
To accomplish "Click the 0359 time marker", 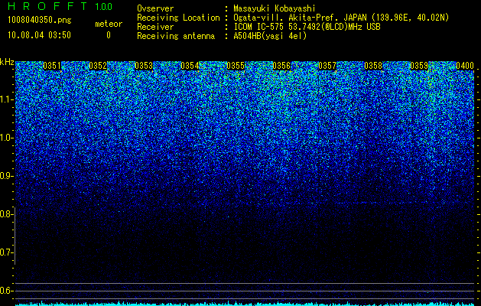I will (419, 66).
